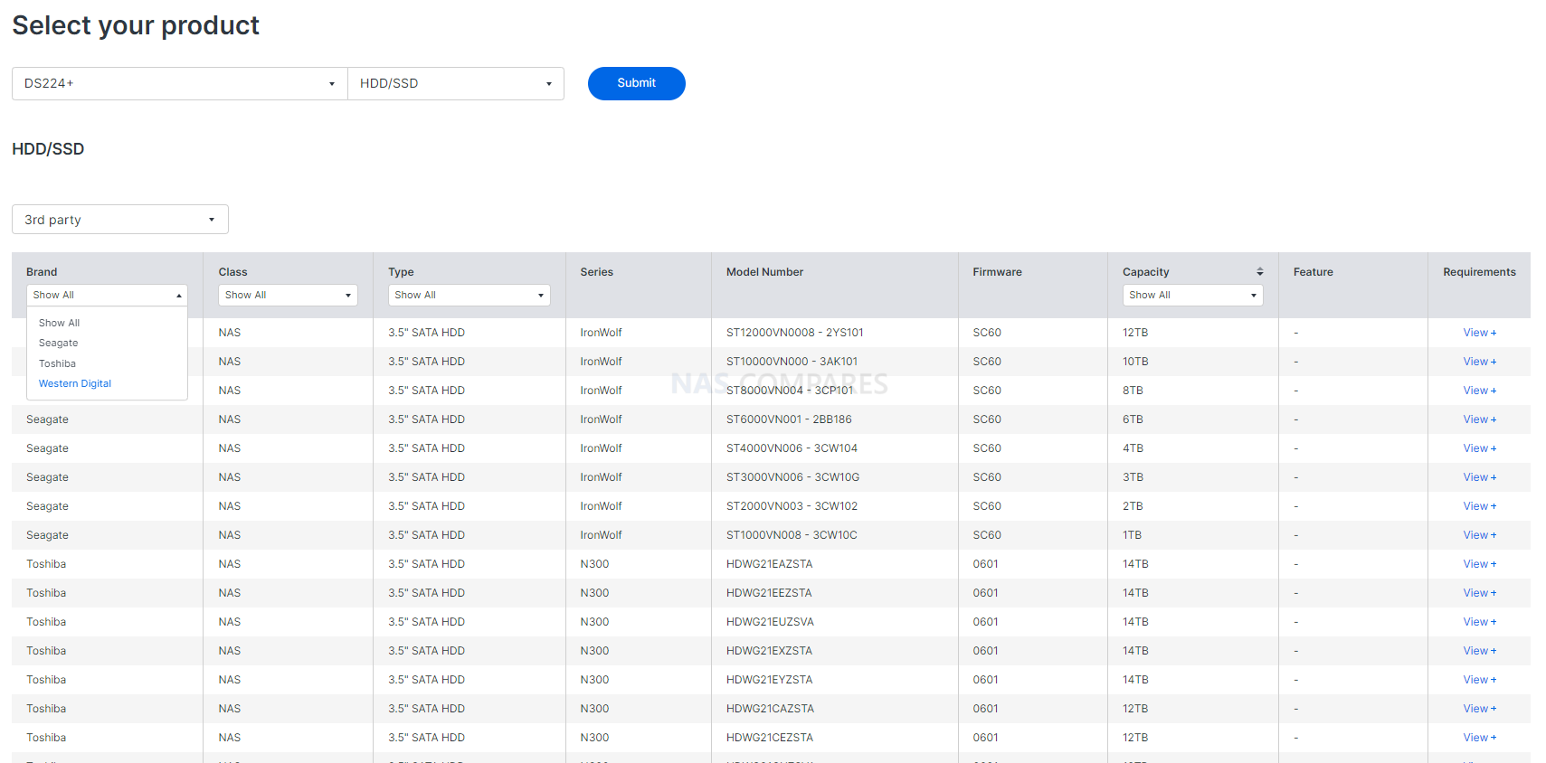
Task: Open the Class Show All dropdown
Action: (288, 296)
